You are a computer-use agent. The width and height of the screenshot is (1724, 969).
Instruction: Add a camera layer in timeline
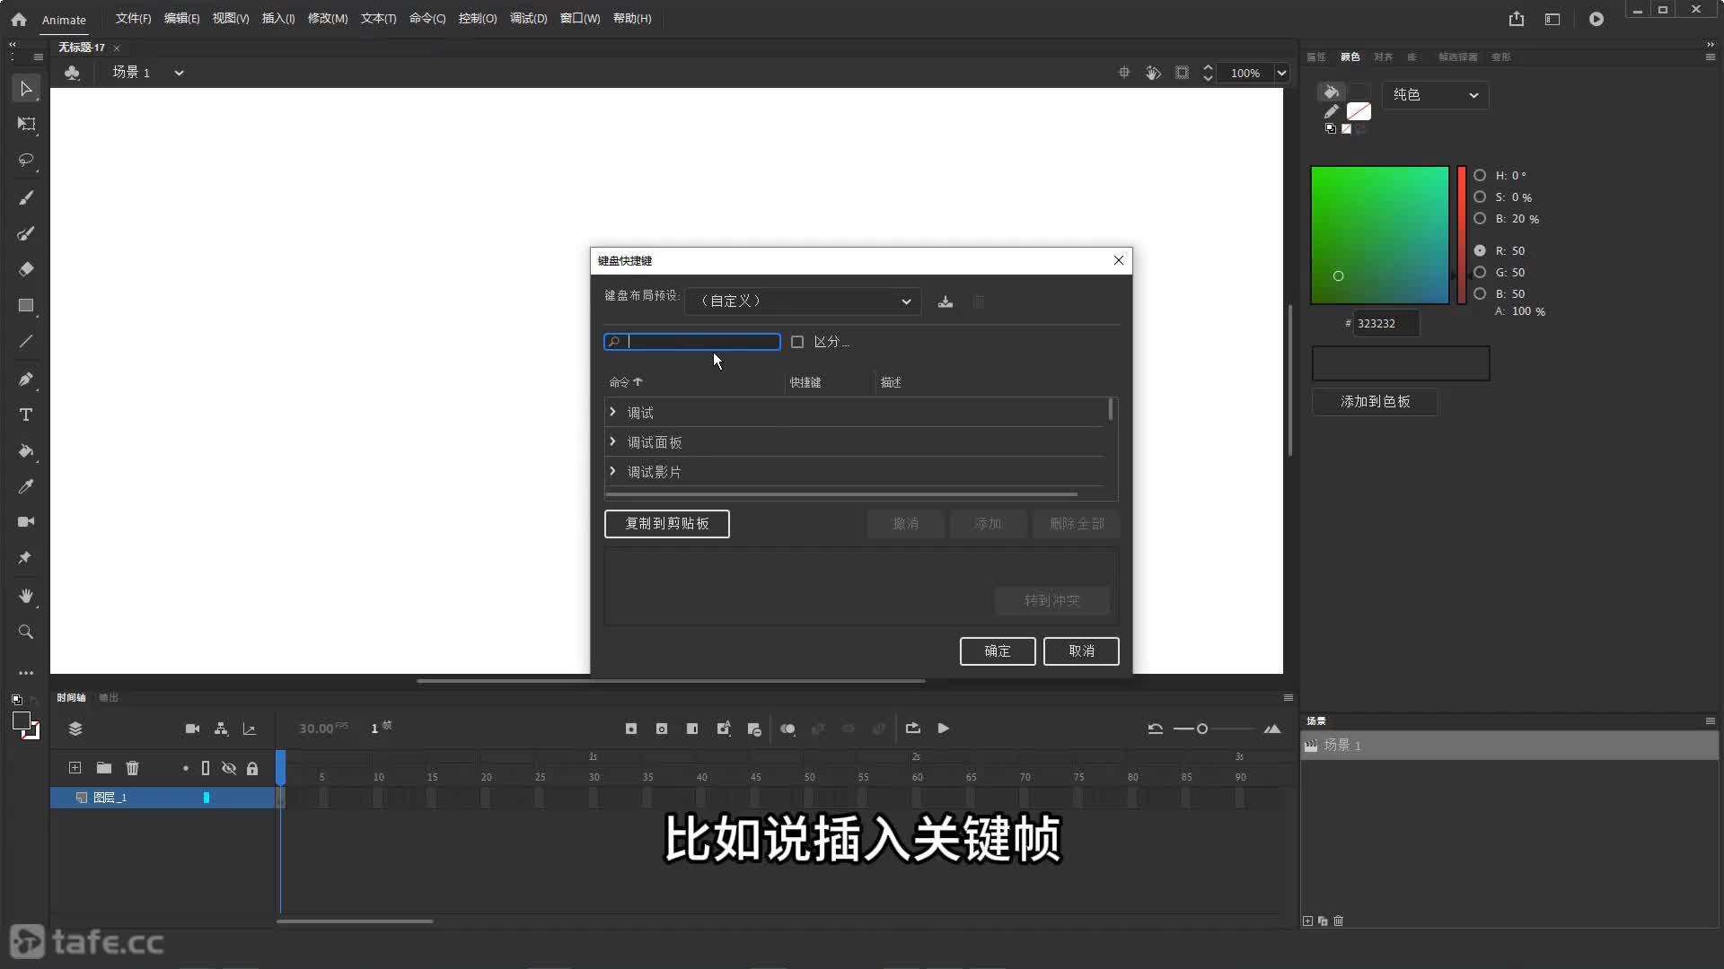[192, 729]
